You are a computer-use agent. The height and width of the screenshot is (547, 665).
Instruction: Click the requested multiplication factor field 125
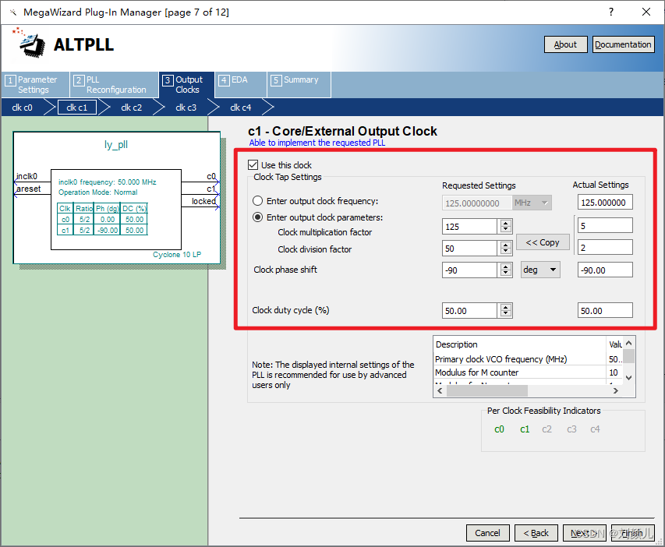(469, 227)
